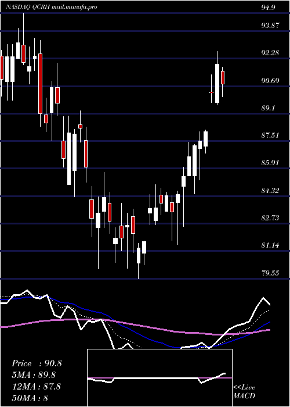Select the 85.91 price axis label
Image resolution: width=290 pixels, height=407 pixels.
(x=271, y=163)
